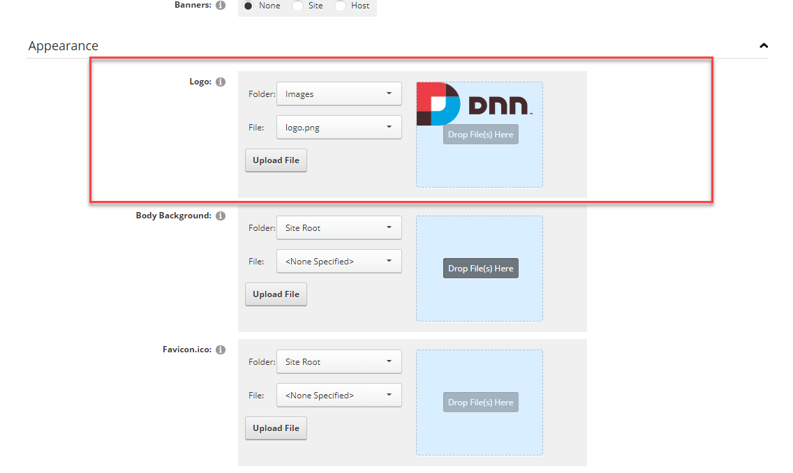Click the Logo: field label

200,82
